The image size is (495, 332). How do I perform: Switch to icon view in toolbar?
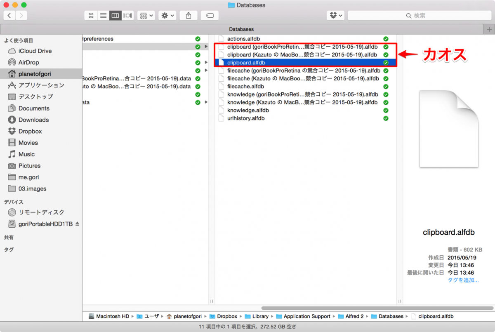point(91,16)
